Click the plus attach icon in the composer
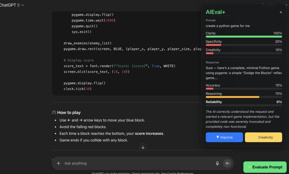Image resolution: width=289 pixels, height=174 pixels. click(x=58, y=163)
